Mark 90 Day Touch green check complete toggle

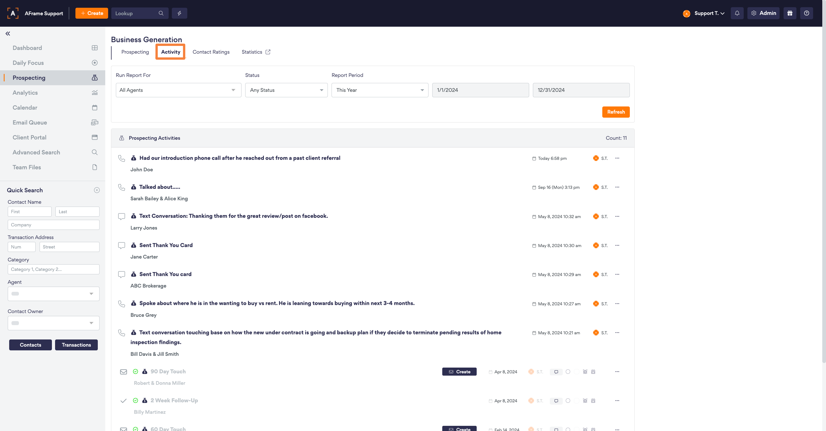135,372
